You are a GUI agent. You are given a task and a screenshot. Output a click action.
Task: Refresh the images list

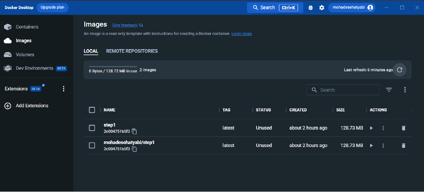pyautogui.click(x=399, y=70)
